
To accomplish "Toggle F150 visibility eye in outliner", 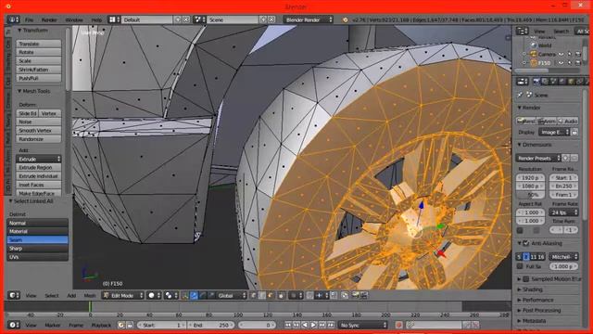I will tap(561, 63).
